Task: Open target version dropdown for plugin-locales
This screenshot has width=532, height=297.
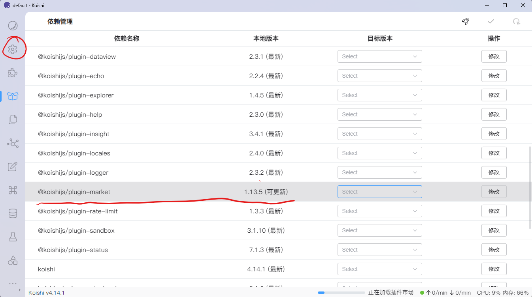Action: pos(379,153)
